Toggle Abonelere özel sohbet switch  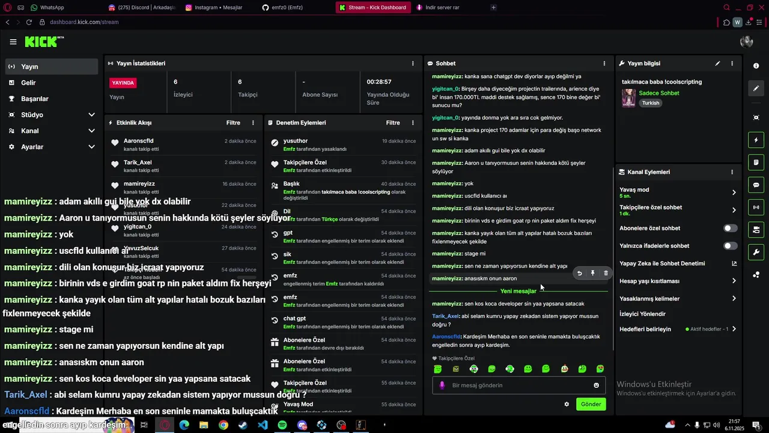click(730, 229)
